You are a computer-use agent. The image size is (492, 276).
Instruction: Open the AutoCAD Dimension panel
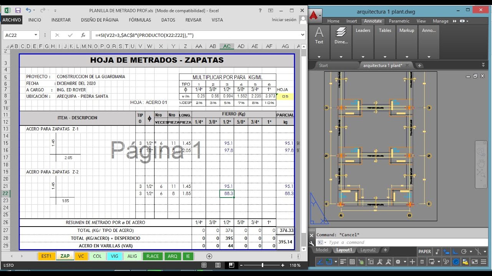pos(341,35)
